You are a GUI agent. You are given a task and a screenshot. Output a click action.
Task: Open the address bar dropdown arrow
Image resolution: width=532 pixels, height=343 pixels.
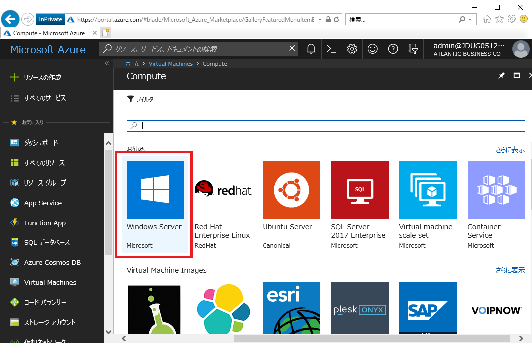click(320, 19)
